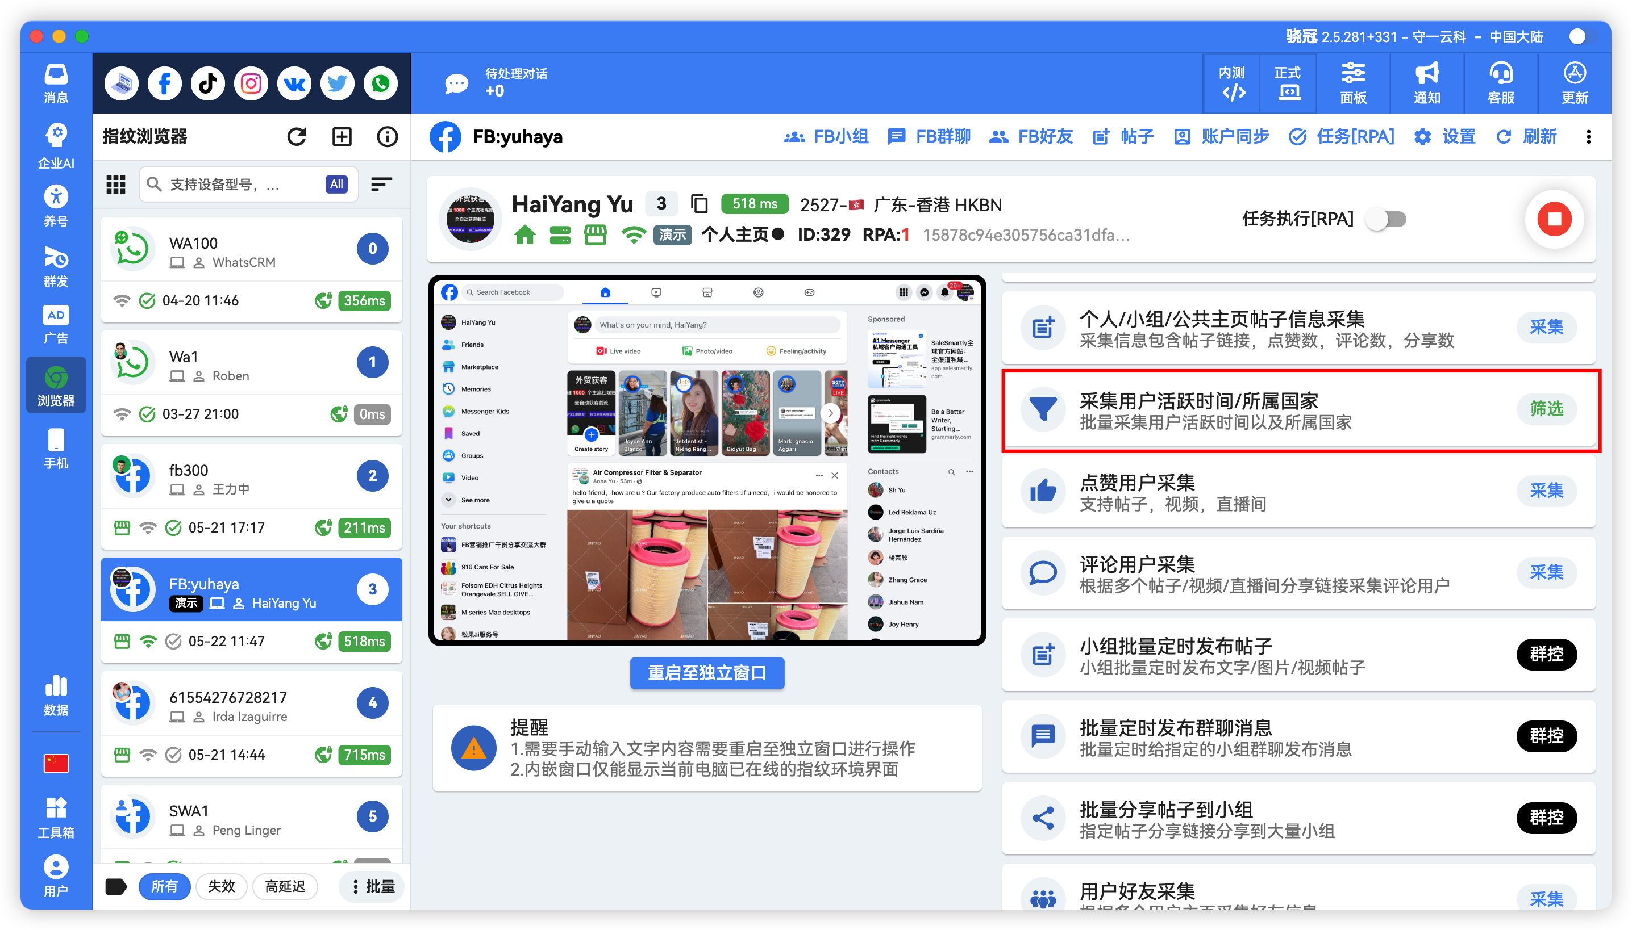This screenshot has height=930, width=1632.
Task: Open the All device filter dropdown
Action: [336, 184]
